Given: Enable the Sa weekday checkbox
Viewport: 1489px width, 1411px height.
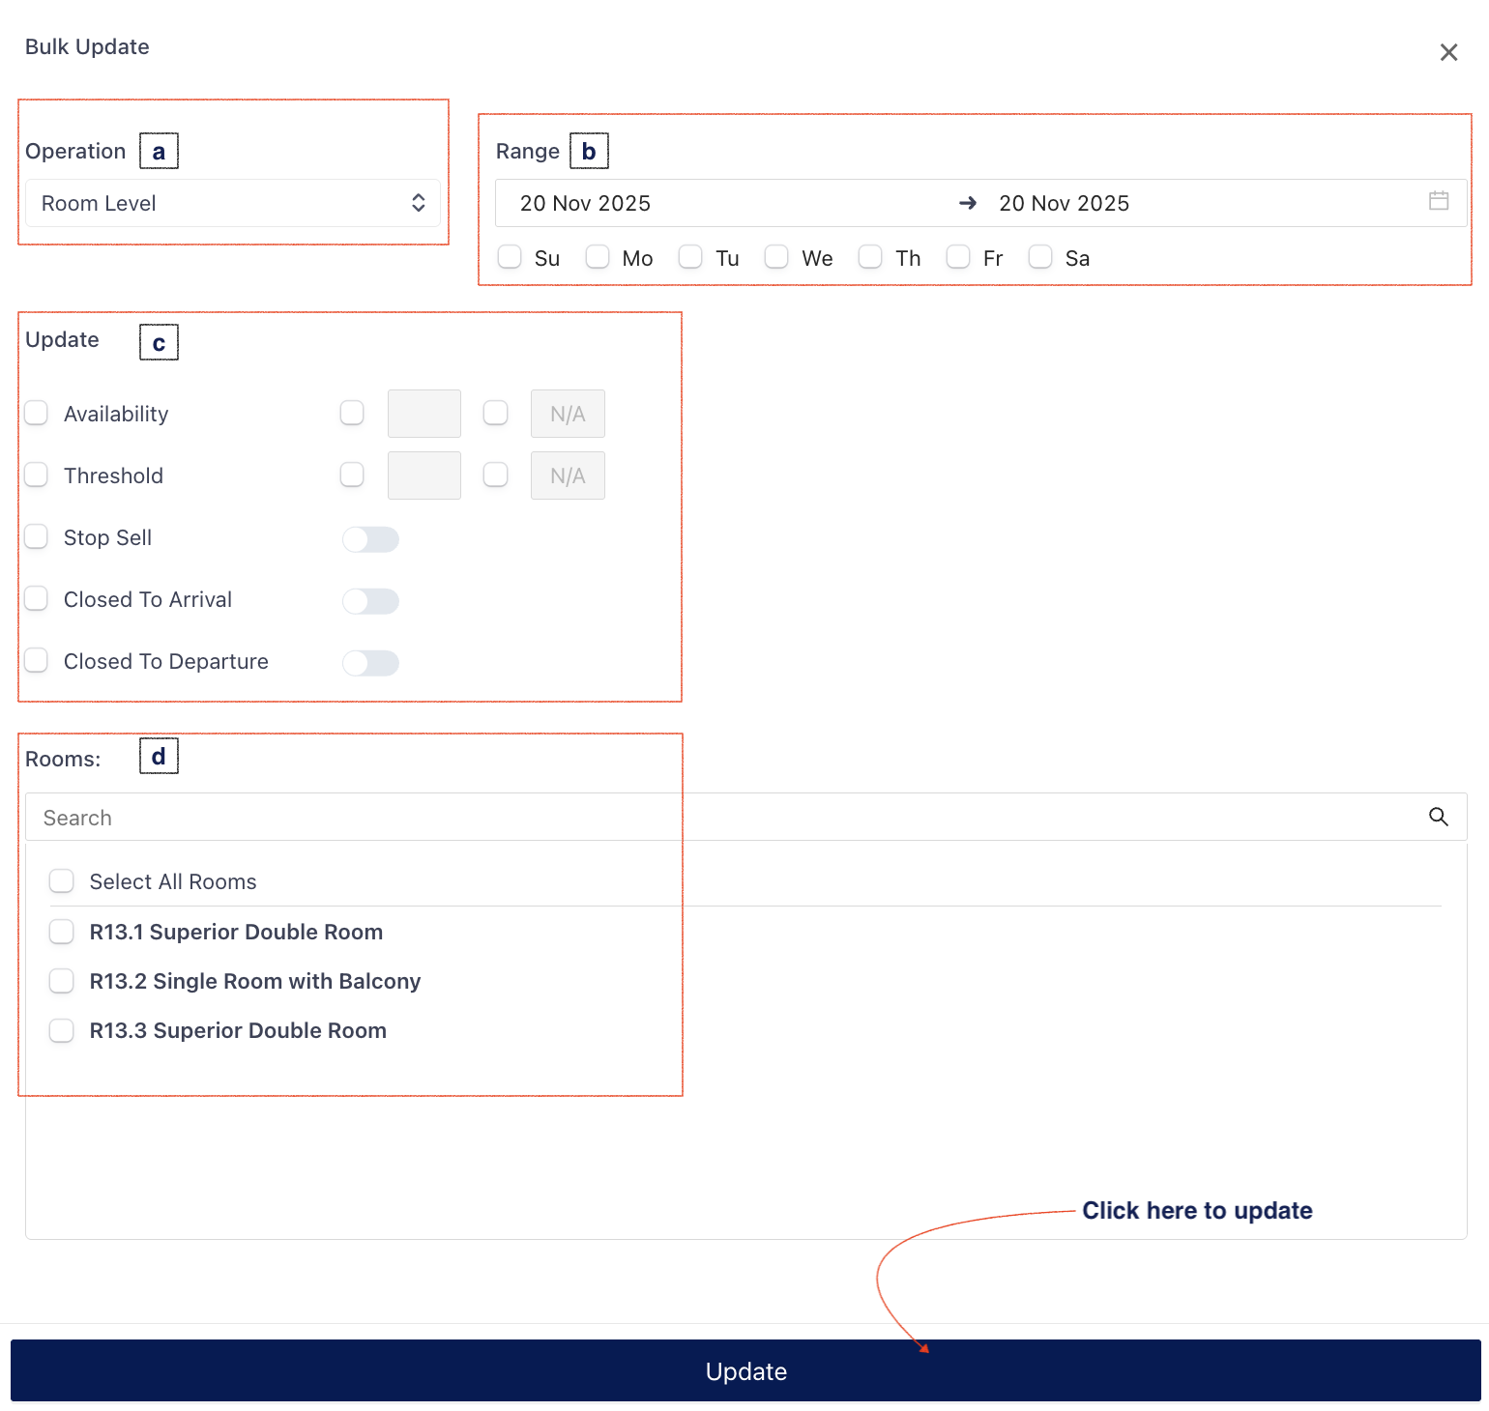Looking at the screenshot, I should pyautogui.click(x=1040, y=257).
